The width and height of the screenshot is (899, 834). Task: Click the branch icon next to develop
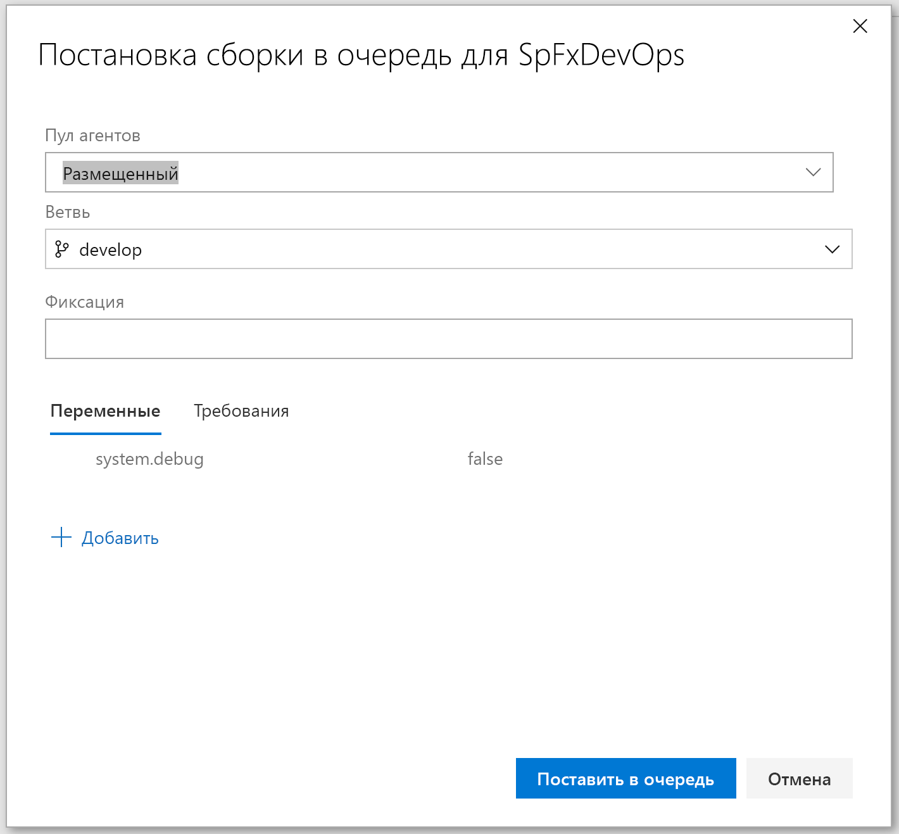click(61, 249)
